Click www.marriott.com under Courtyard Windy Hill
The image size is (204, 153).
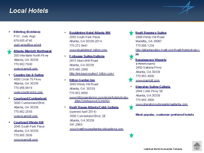(26, 140)
